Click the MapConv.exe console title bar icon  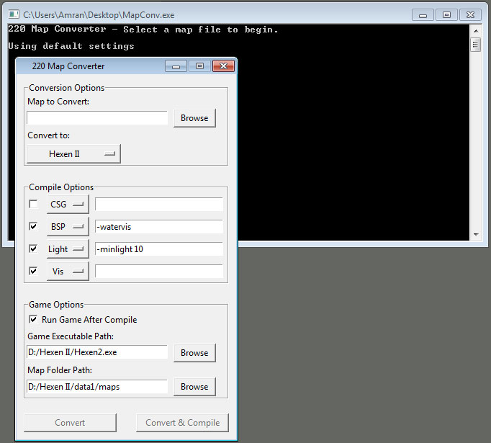coord(14,14)
